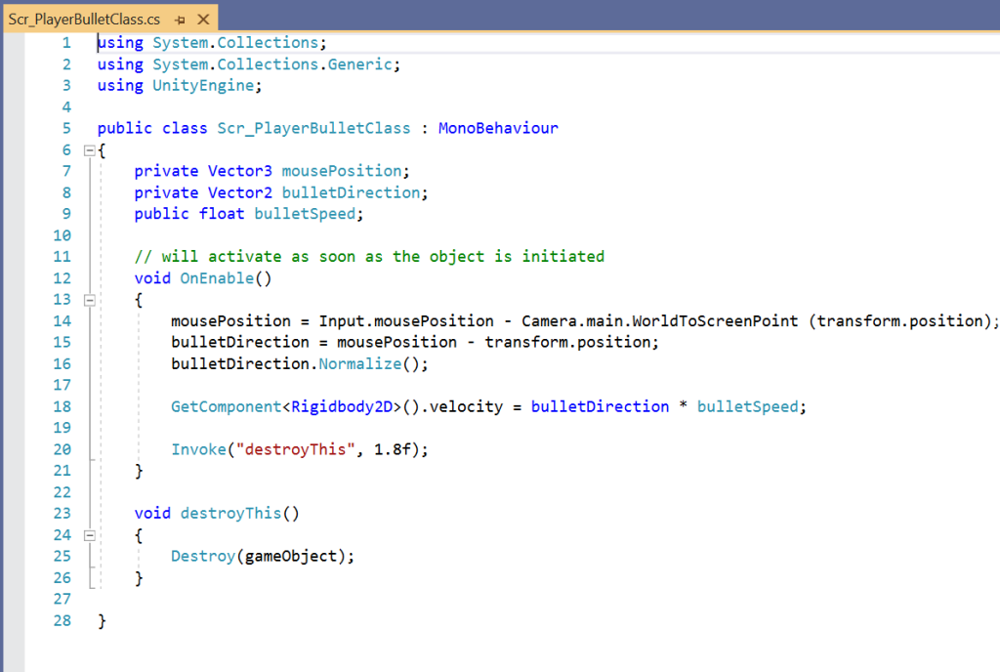1000x672 pixels.
Task: Click the green comment on line 11
Action: click(369, 257)
